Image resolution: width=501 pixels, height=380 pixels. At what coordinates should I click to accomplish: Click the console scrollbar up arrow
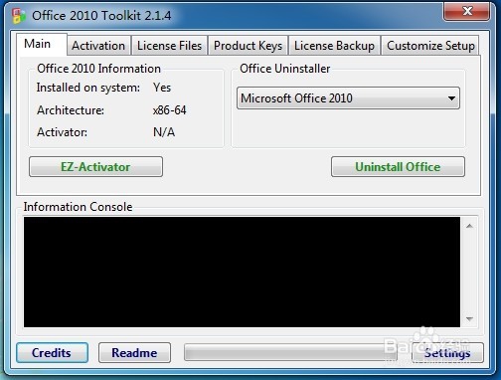469,226
